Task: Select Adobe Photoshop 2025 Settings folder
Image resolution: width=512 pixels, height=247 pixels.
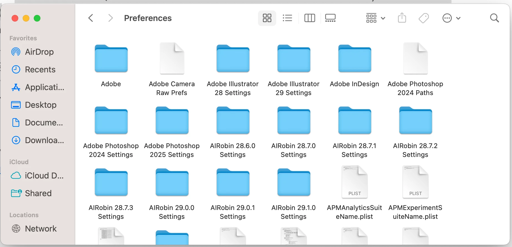Action: pyautogui.click(x=172, y=120)
